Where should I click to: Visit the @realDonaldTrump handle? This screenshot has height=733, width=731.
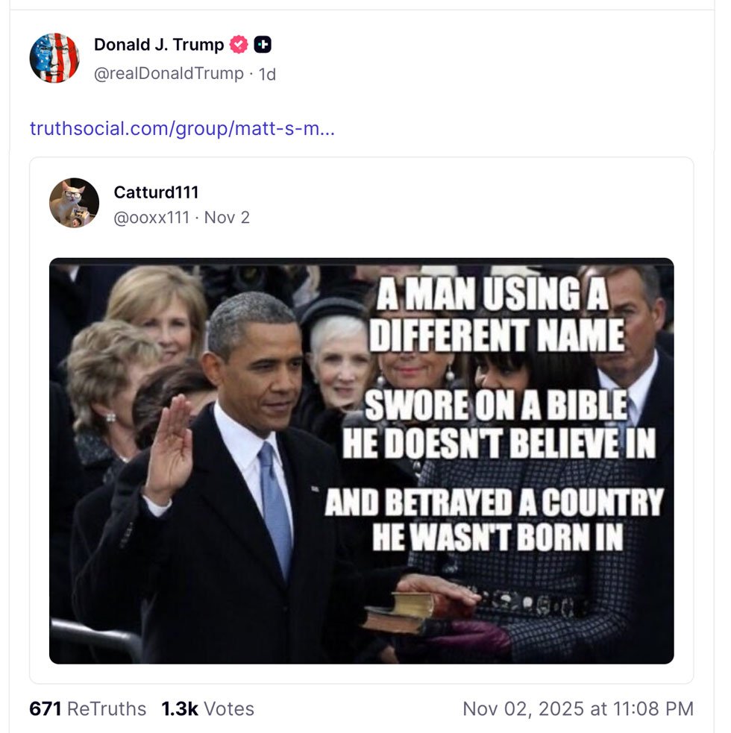[x=169, y=73]
